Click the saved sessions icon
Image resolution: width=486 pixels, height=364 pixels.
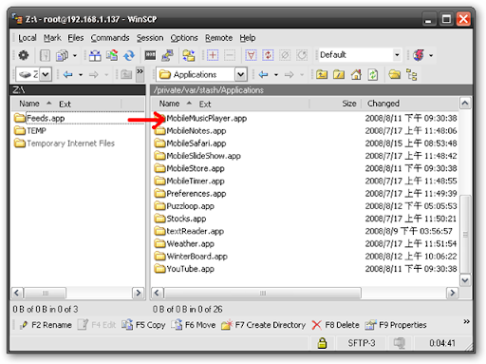pos(419,55)
